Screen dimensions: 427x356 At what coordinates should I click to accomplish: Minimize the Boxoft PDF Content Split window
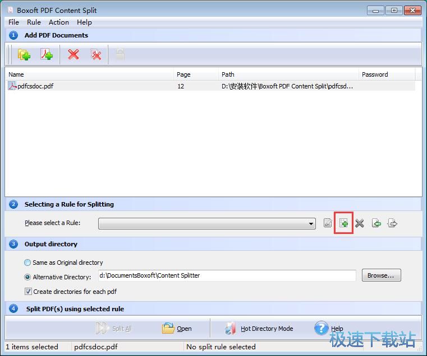tap(375, 11)
